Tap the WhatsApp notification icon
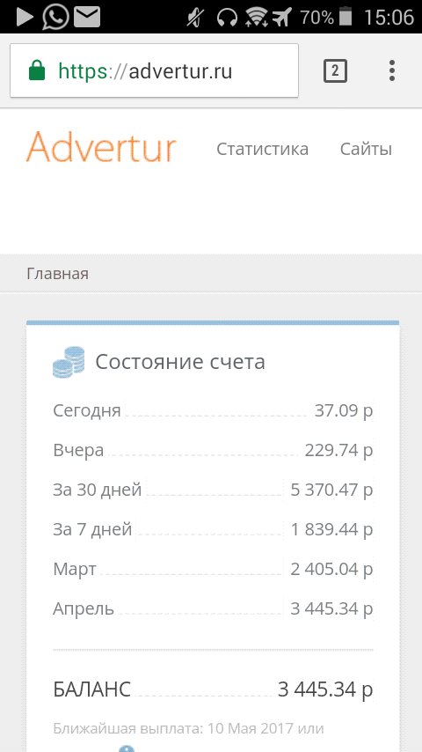The width and height of the screenshot is (422, 752). point(55,17)
